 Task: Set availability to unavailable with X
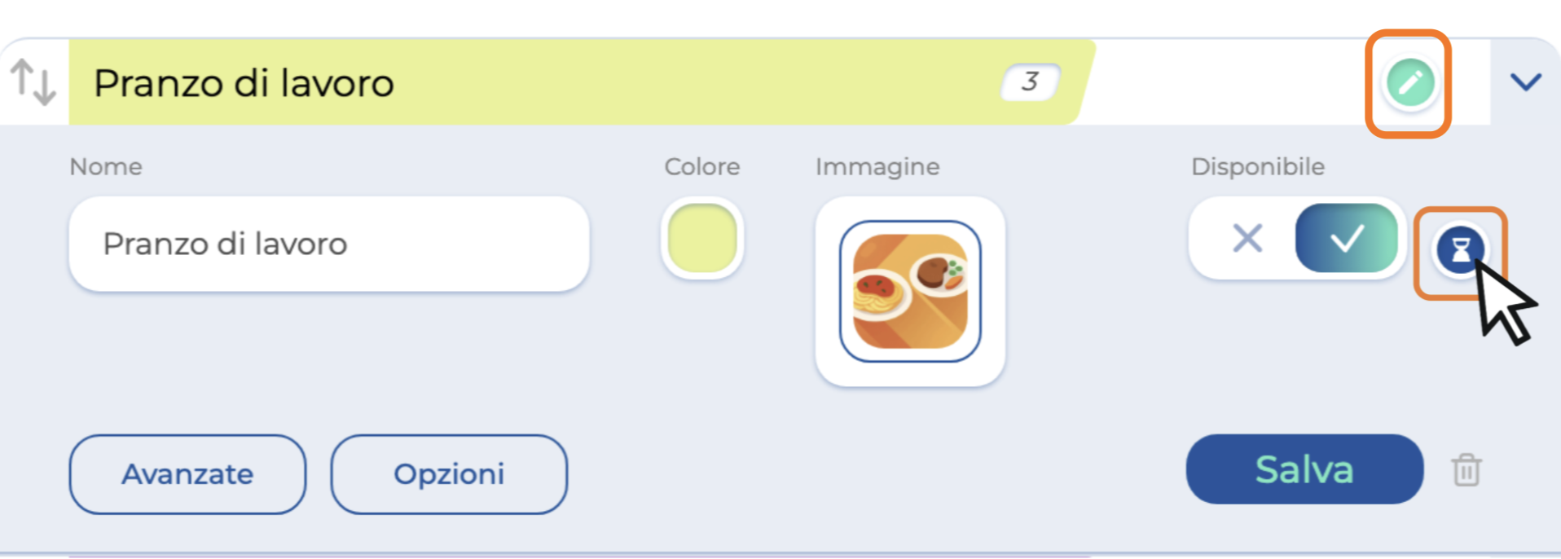[x=1247, y=239]
